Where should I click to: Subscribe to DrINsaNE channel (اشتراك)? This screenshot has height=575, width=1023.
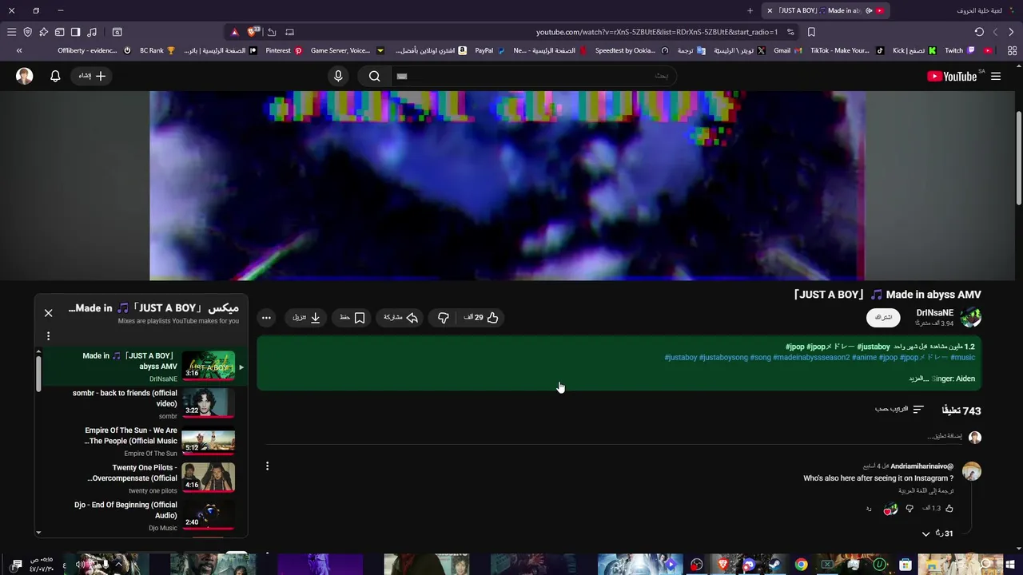[x=883, y=317]
